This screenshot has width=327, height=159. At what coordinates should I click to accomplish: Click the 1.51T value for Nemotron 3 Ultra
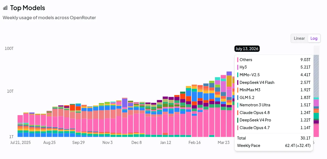pos(306,105)
